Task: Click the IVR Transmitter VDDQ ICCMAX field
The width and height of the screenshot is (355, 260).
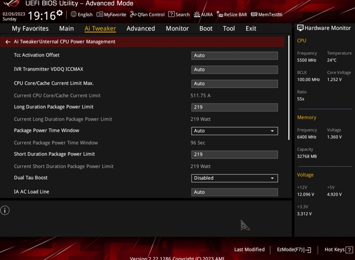Action: 235,70
